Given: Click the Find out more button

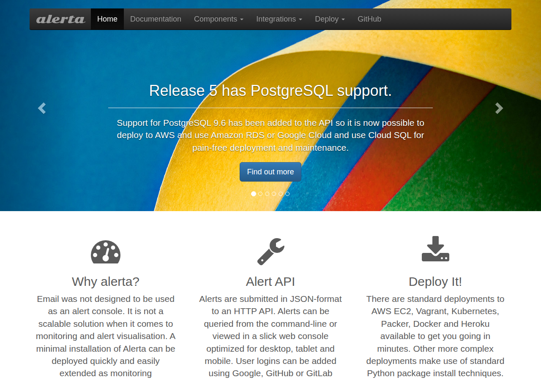Looking at the screenshot, I should pyautogui.click(x=270, y=172).
